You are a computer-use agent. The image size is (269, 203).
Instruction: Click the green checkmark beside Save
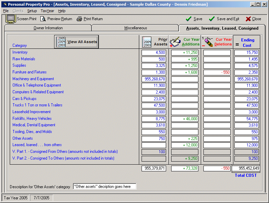tap(189, 19)
